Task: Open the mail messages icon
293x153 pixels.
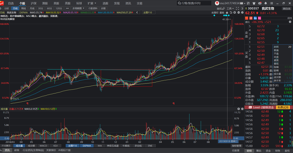Action: coord(260,3)
